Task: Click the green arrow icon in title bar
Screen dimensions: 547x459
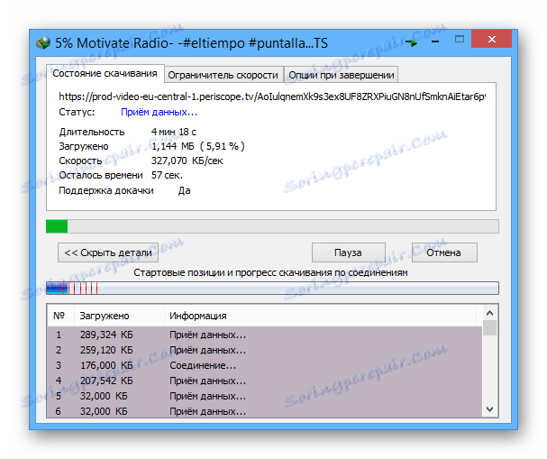Action: pyautogui.click(x=412, y=43)
